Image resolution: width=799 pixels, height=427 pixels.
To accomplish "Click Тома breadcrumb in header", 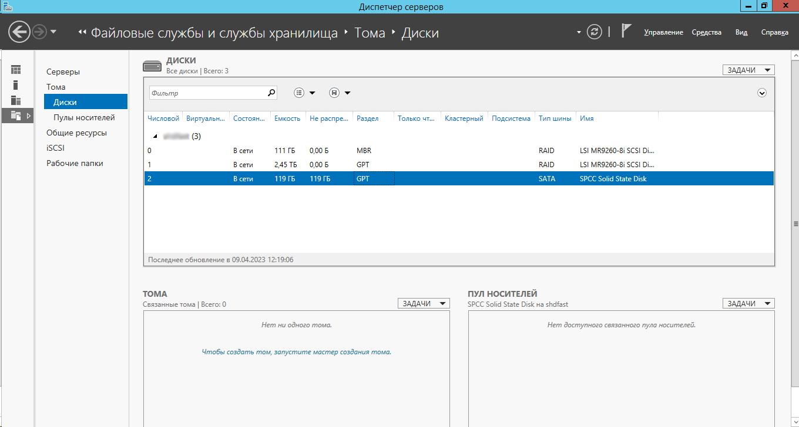I will click(370, 33).
